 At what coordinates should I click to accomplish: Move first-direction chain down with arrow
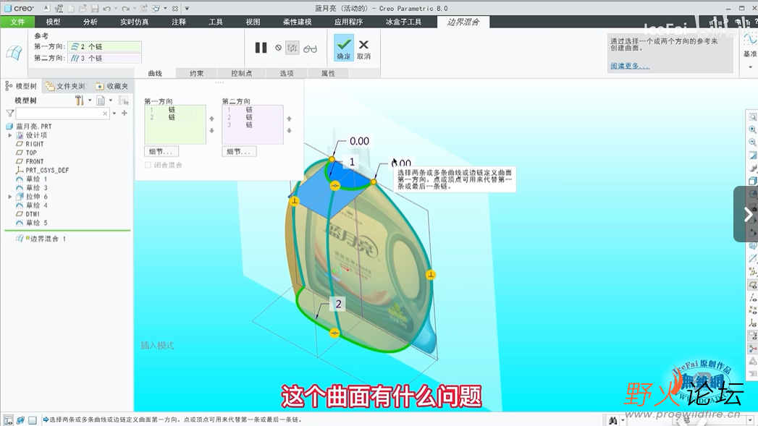point(211,131)
